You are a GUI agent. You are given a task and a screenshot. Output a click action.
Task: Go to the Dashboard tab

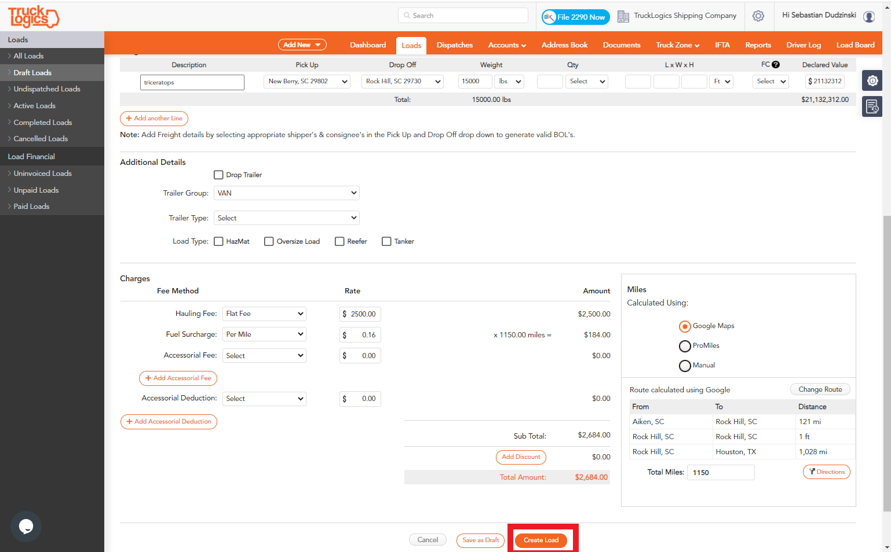[x=368, y=45]
